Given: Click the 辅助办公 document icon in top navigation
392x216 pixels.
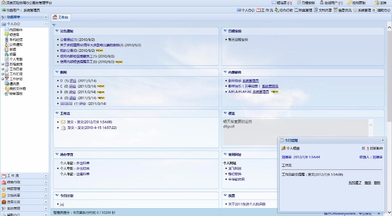Looking at the screenshot, I should point(375,10).
